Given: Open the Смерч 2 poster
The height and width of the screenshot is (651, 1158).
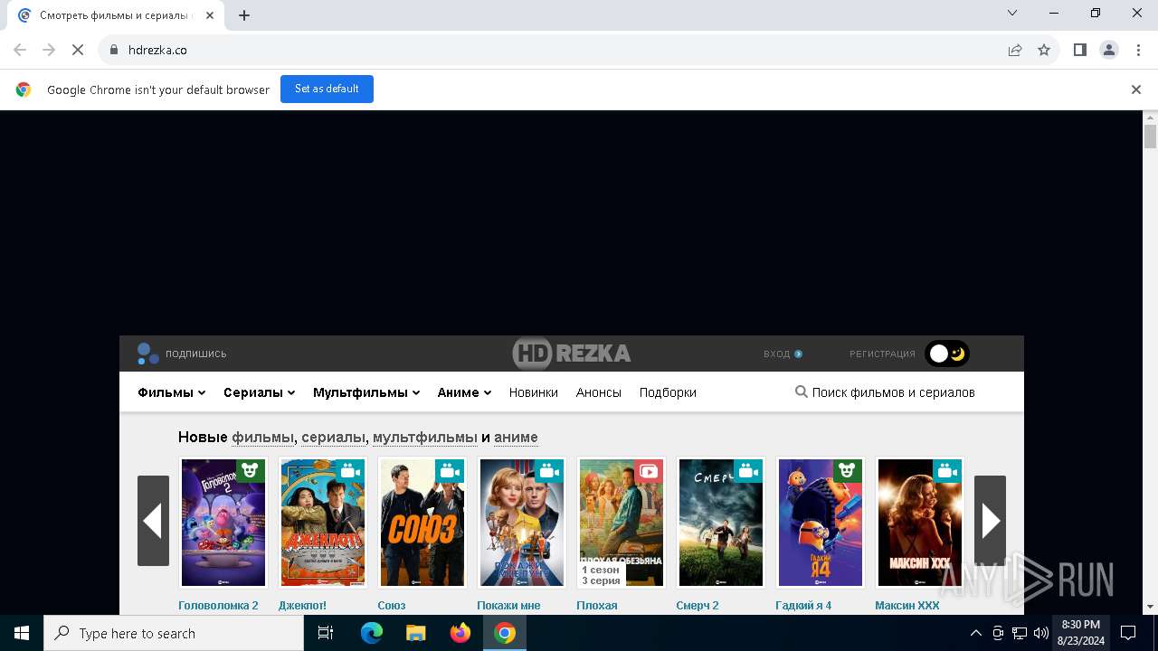Looking at the screenshot, I should point(721,523).
